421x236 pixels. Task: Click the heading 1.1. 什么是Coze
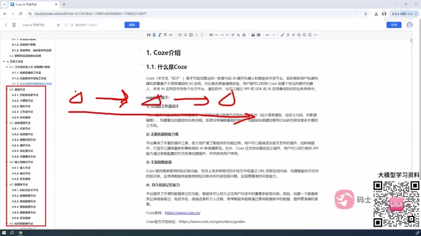166,67
